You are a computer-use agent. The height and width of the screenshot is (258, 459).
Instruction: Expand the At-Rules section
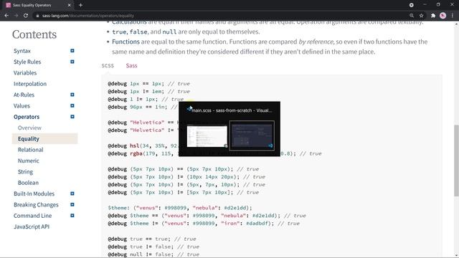[x=72, y=95]
